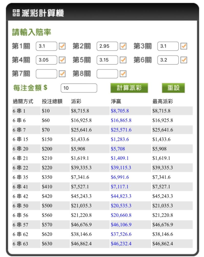Select the 過關方式 column header

pyautogui.click(x=23, y=101)
